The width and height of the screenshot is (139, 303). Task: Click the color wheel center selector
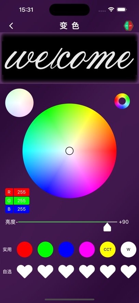click(69, 151)
